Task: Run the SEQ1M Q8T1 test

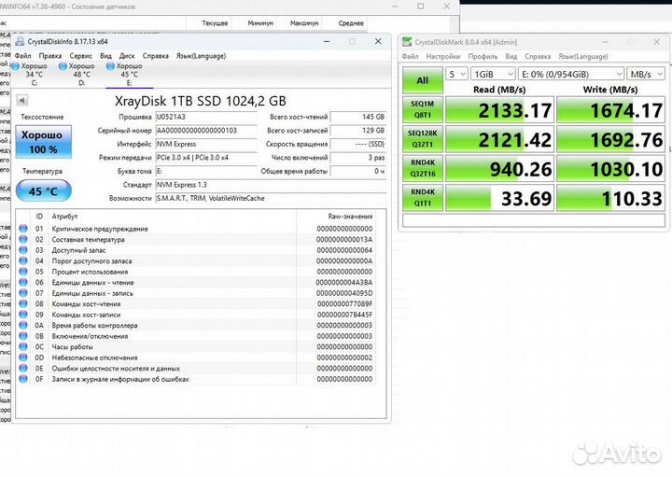Action: pyautogui.click(x=423, y=110)
